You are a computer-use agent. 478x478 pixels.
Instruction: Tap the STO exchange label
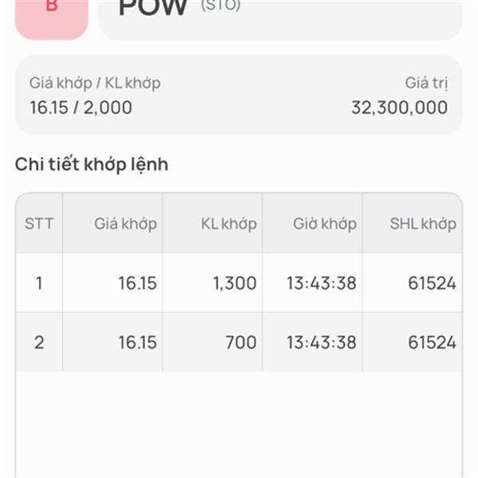click(221, 6)
